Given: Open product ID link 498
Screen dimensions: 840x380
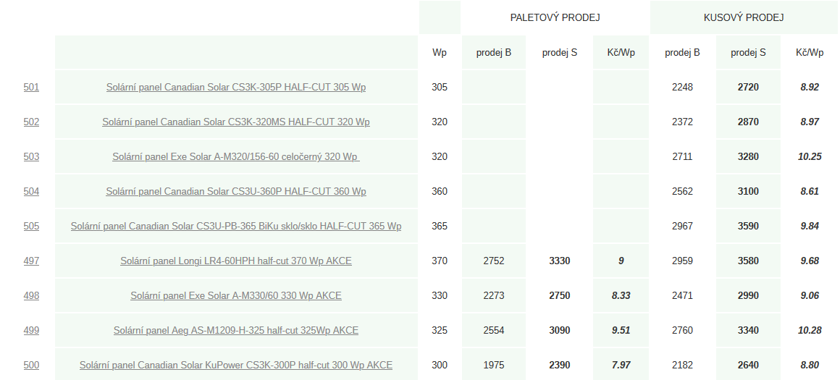Looking at the screenshot, I should [31, 295].
